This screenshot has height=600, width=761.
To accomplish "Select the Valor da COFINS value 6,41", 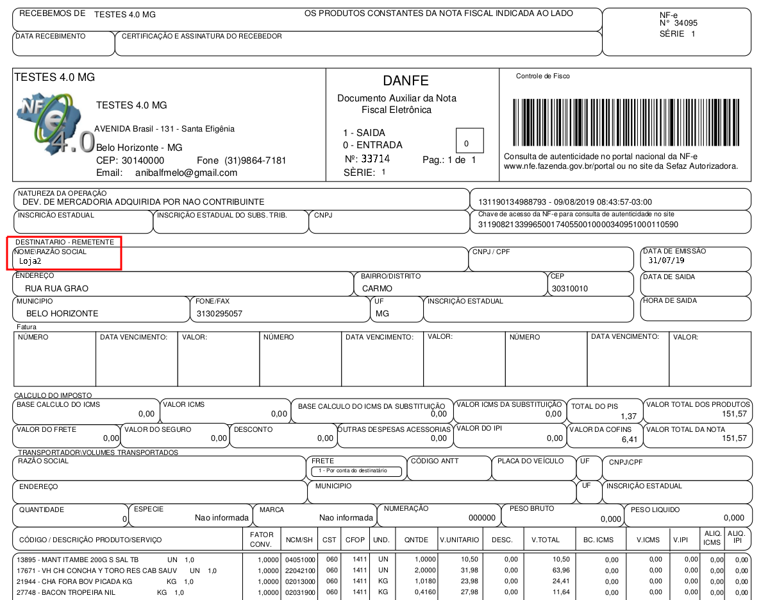I will [630, 440].
